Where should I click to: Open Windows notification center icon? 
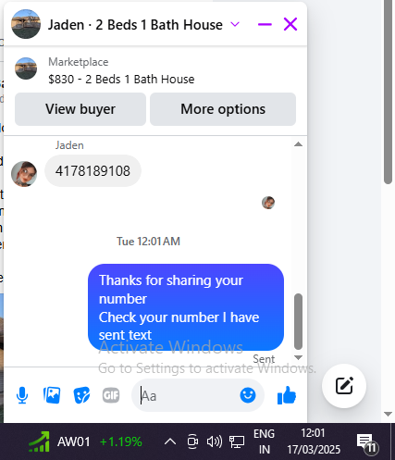[367, 442]
